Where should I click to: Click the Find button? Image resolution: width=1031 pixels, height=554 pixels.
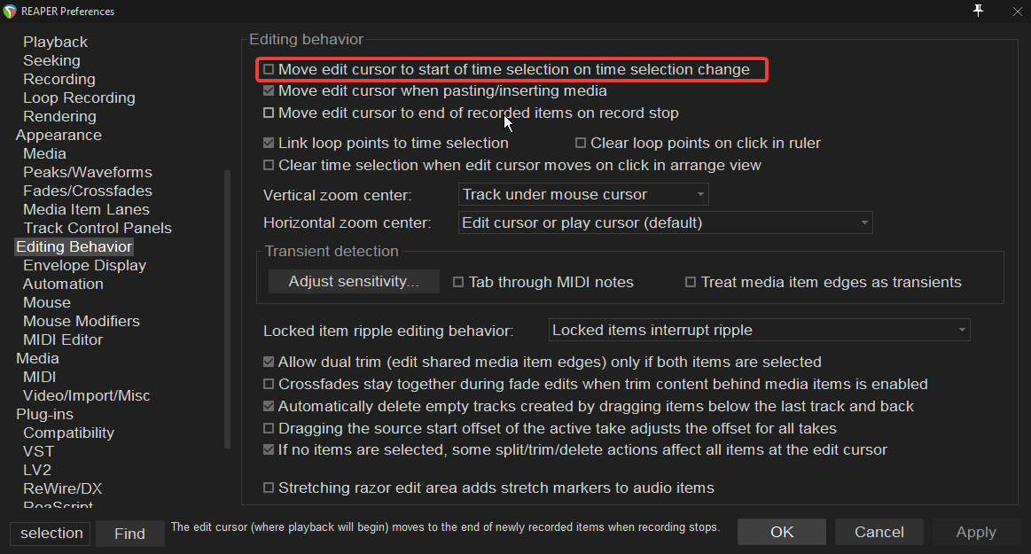pyautogui.click(x=130, y=534)
